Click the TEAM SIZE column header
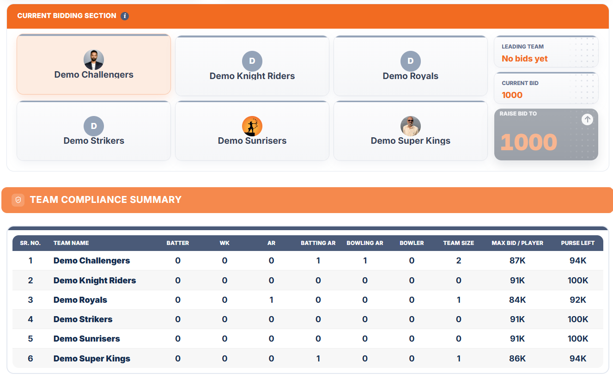 tap(459, 243)
